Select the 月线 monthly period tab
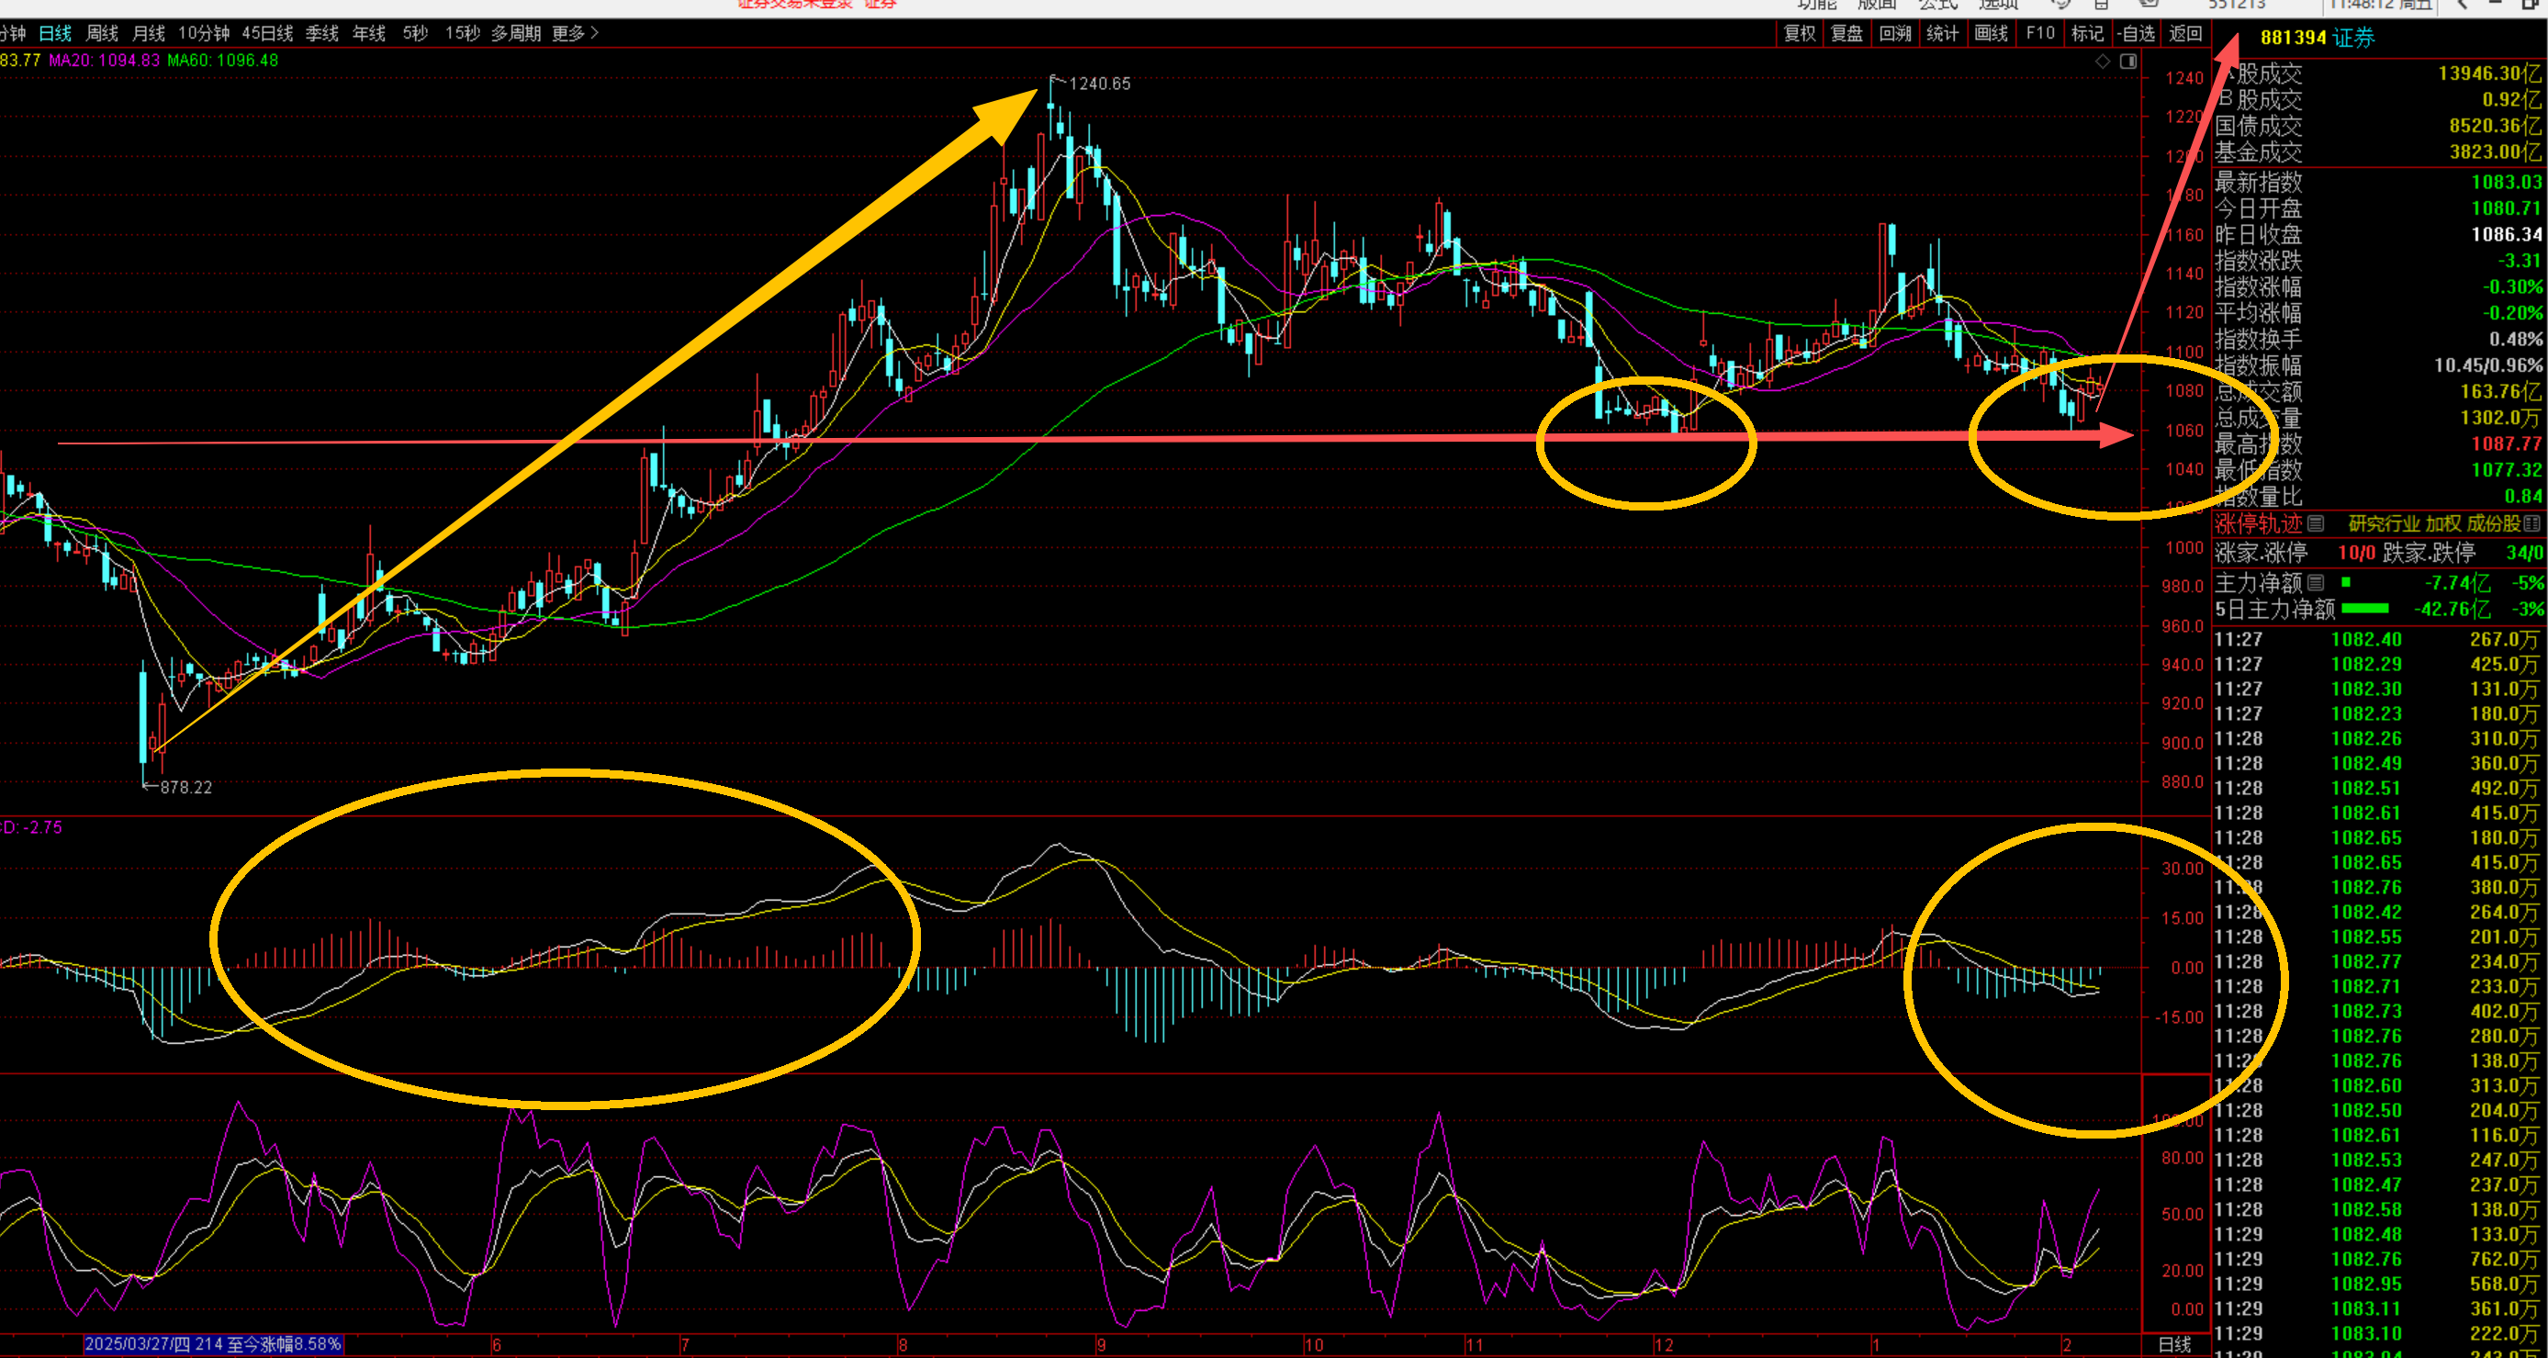Image resolution: width=2548 pixels, height=1358 pixels. [149, 34]
